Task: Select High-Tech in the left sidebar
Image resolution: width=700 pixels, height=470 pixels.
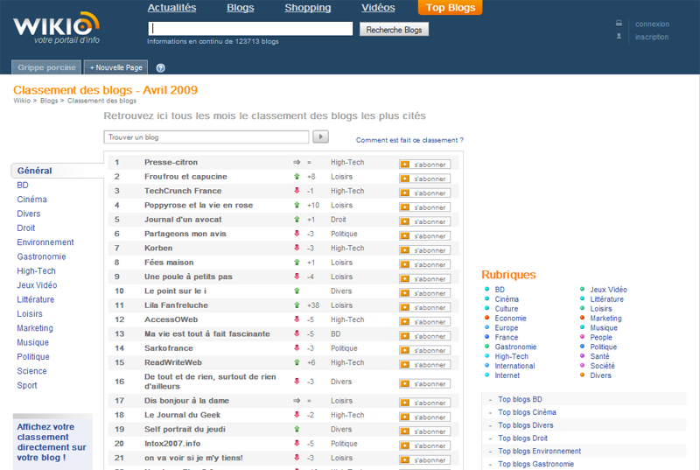Action: click(36, 271)
